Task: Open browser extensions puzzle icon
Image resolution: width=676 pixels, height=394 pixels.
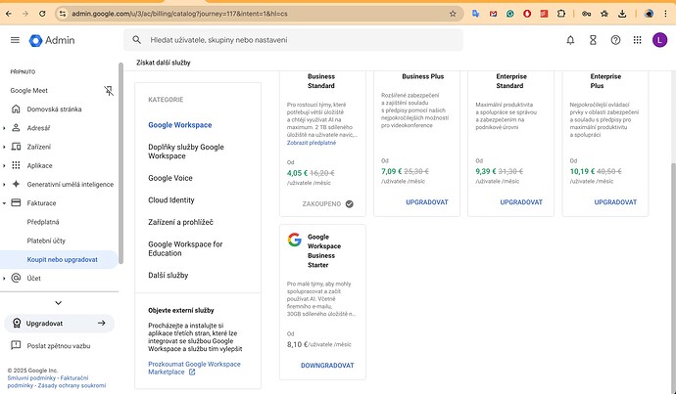Action: point(561,14)
